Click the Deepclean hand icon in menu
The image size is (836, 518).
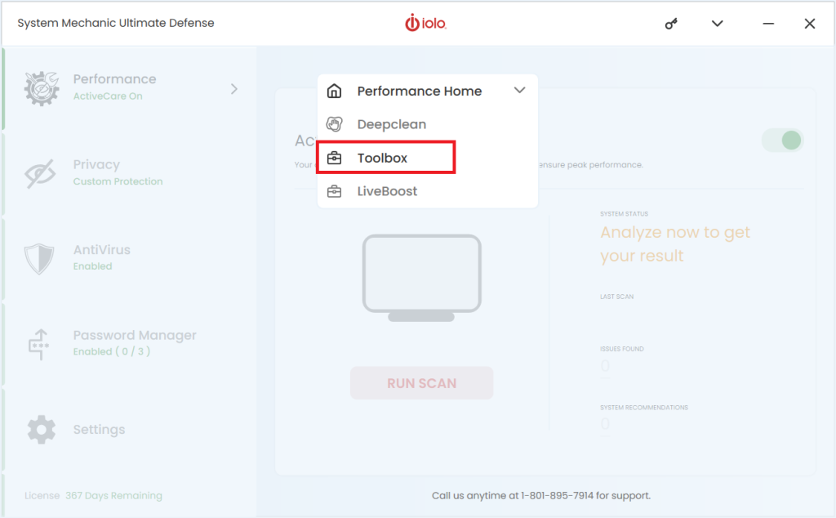click(335, 123)
